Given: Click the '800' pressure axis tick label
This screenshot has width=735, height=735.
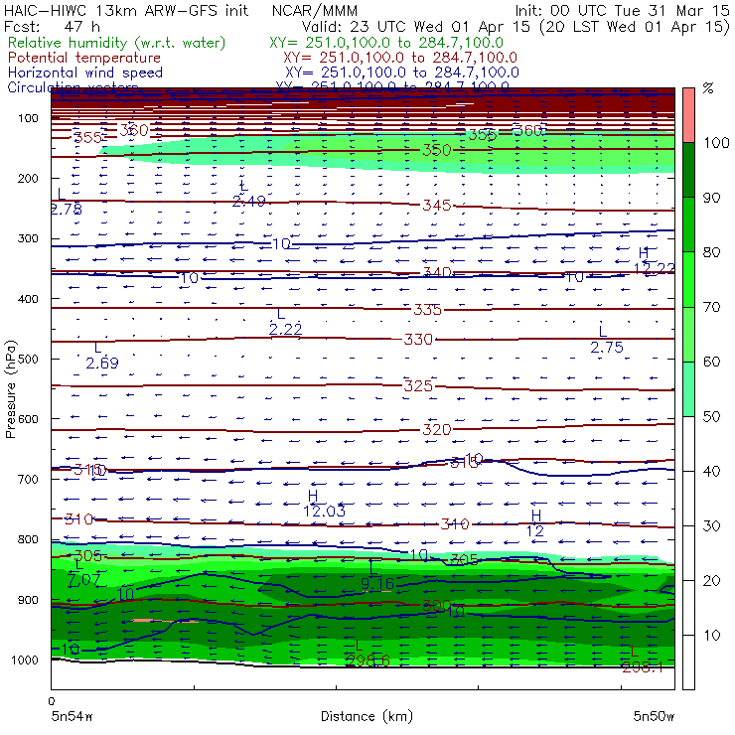Looking at the screenshot, I should tap(28, 540).
